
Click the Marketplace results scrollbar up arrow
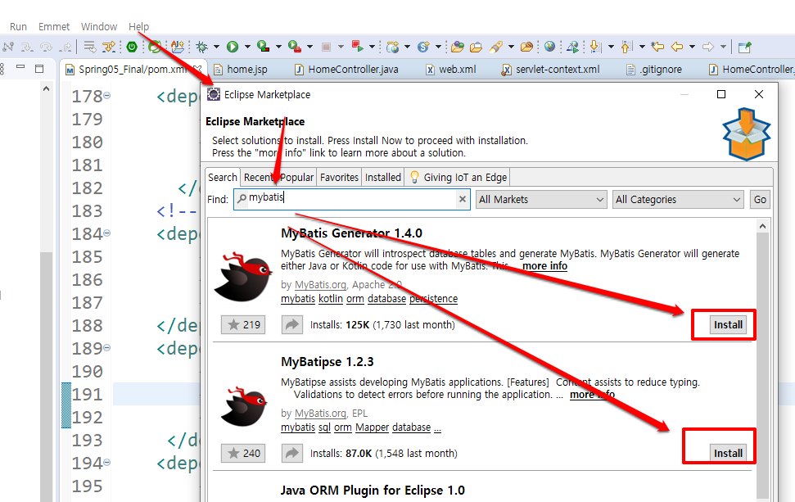click(x=762, y=227)
